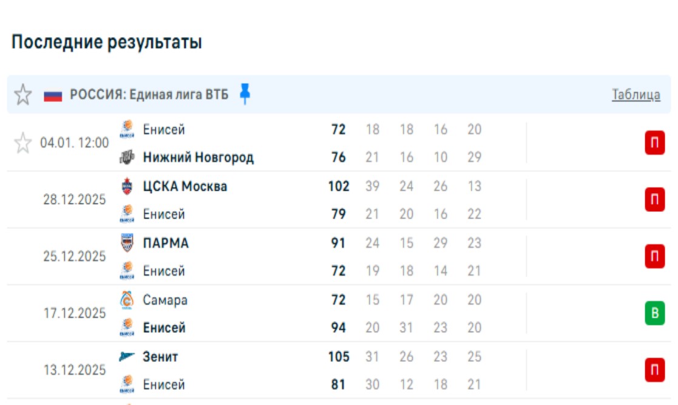Star the 04.01 Enisey match

(22, 143)
